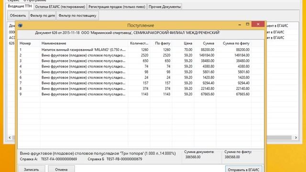Viewport: 306px width, 172px height.
Task: Switch to the Входящие ТТН tab
Action: [20, 6]
